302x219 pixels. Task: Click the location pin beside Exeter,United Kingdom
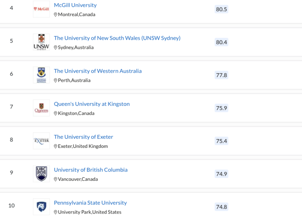pos(55,146)
